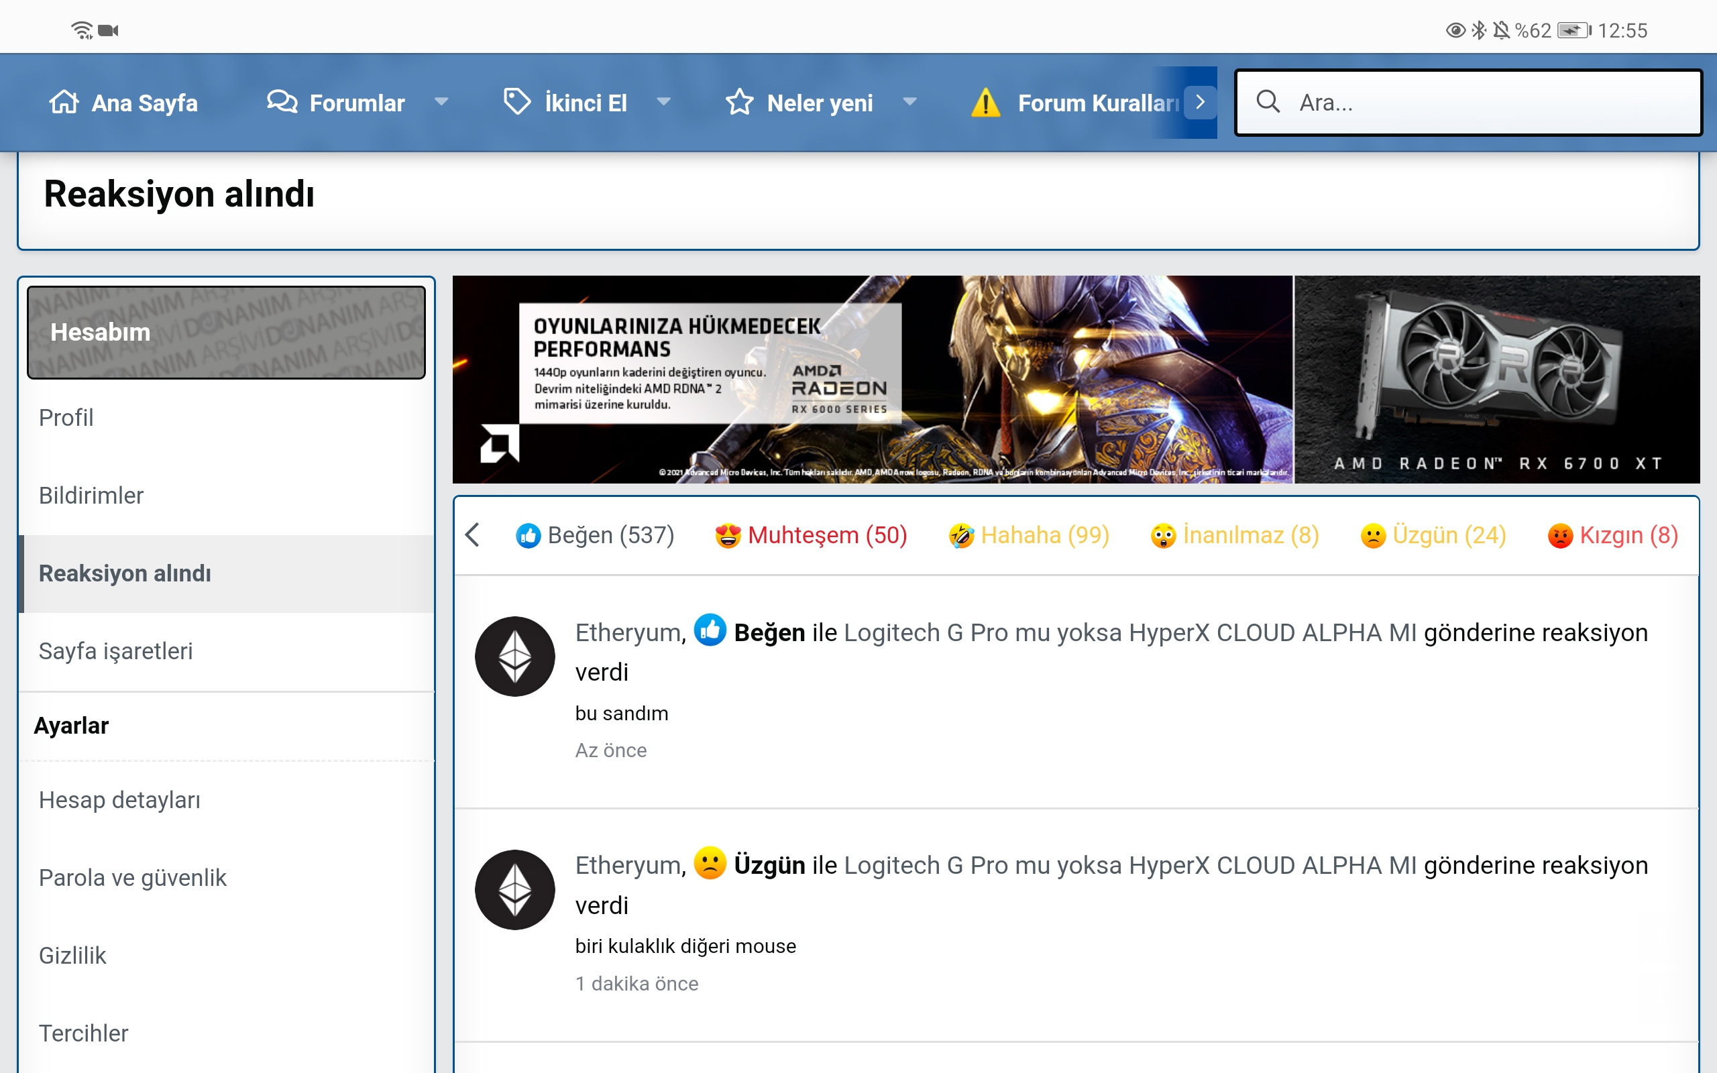This screenshot has width=1717, height=1073.
Task: Filter by Üzgün (24) reactions
Action: click(1433, 535)
